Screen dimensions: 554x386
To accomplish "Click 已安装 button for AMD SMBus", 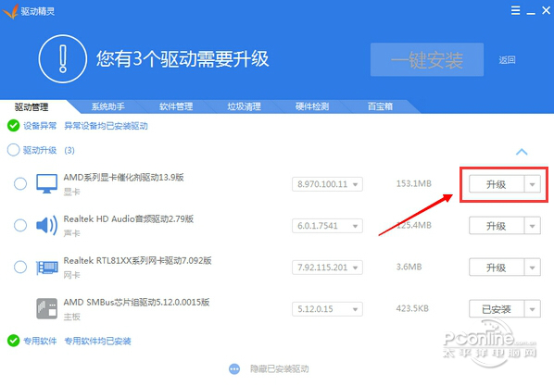I will coord(497,309).
